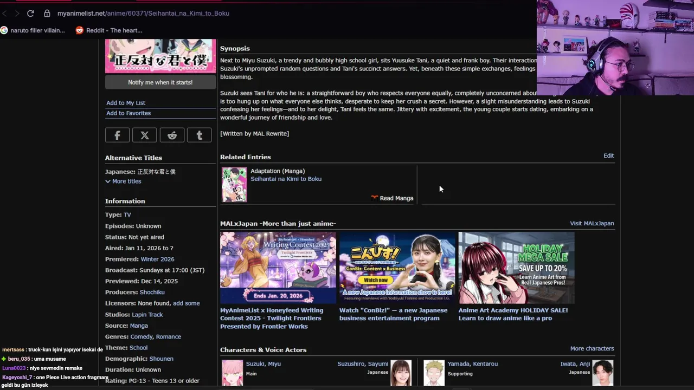Click Suzushiro Sayumi voice actor photo

401,373
